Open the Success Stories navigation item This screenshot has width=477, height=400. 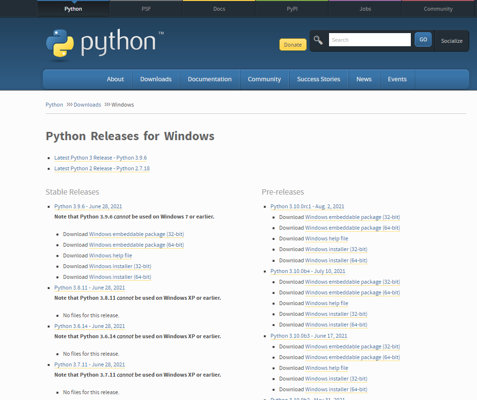pyautogui.click(x=318, y=79)
